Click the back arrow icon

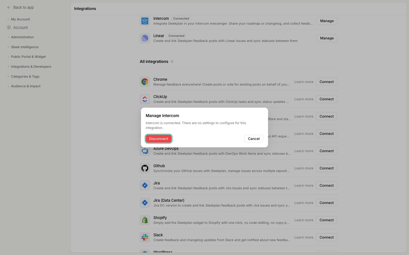point(9,7)
